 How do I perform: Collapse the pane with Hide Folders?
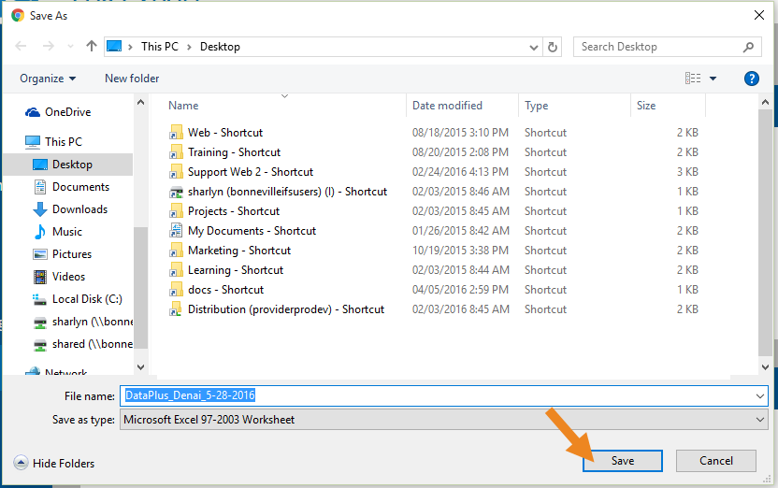click(54, 463)
